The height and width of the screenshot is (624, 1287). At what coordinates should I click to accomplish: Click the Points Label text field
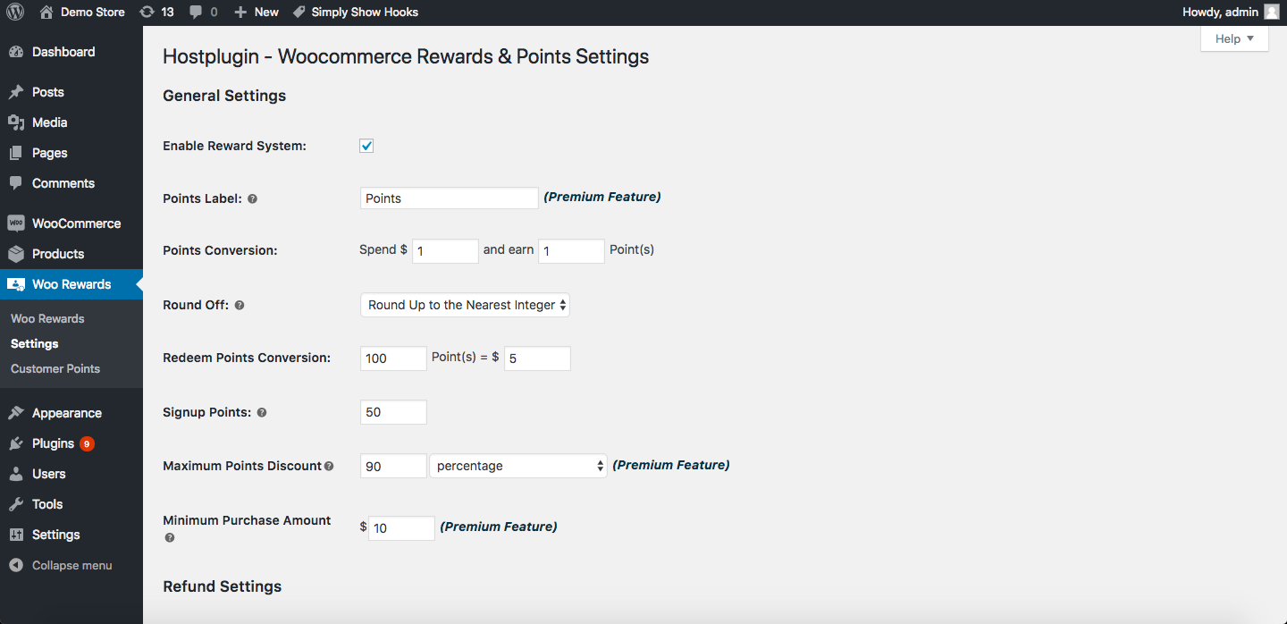(449, 198)
